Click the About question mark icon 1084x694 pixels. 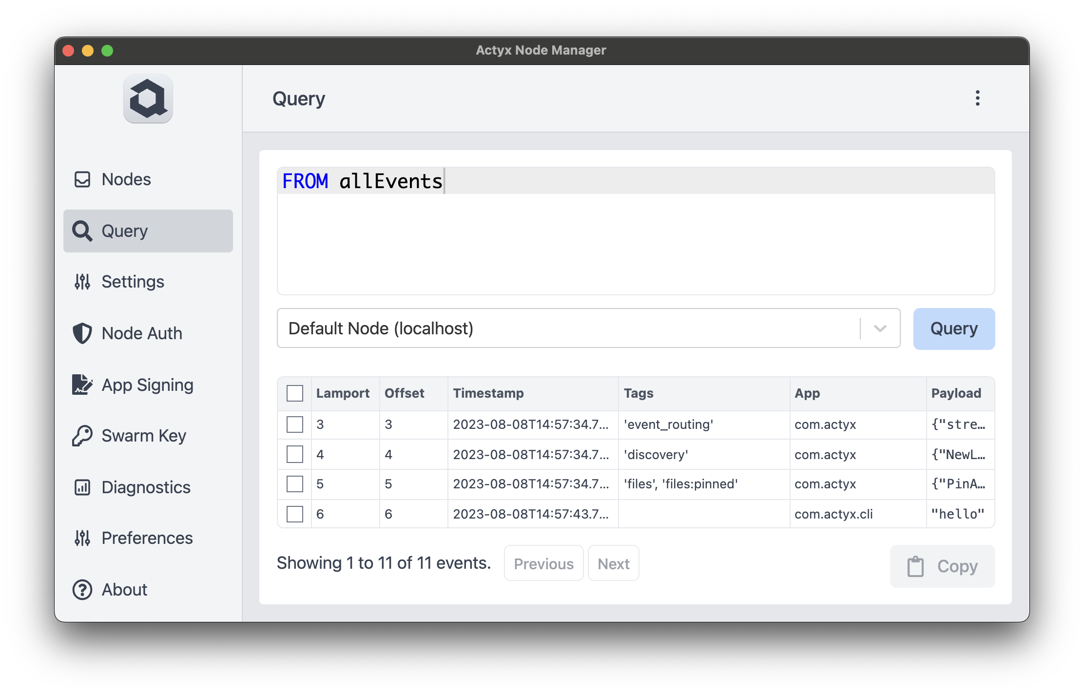pyautogui.click(x=82, y=590)
